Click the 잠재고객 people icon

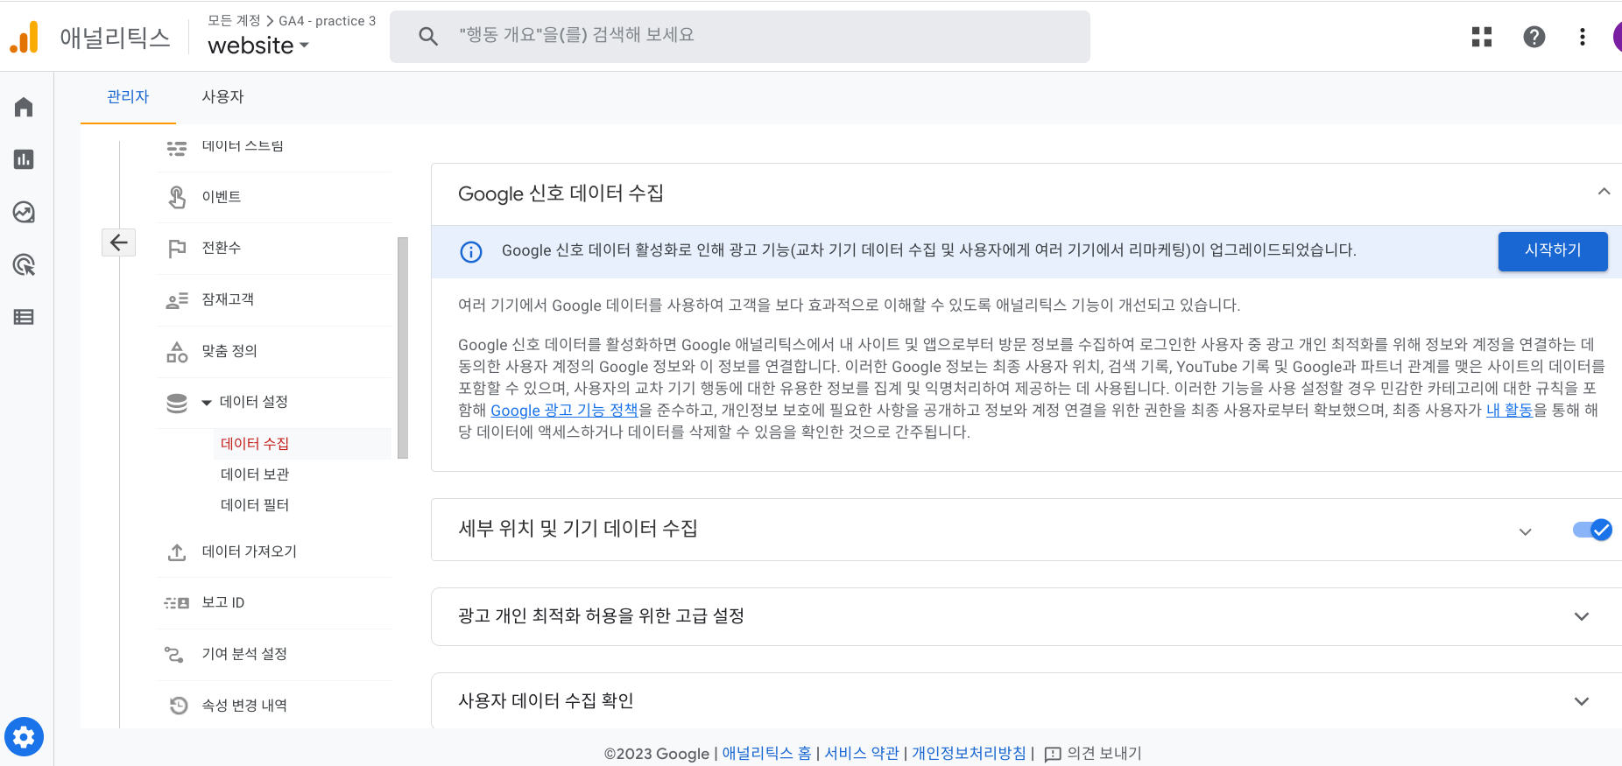click(x=177, y=300)
